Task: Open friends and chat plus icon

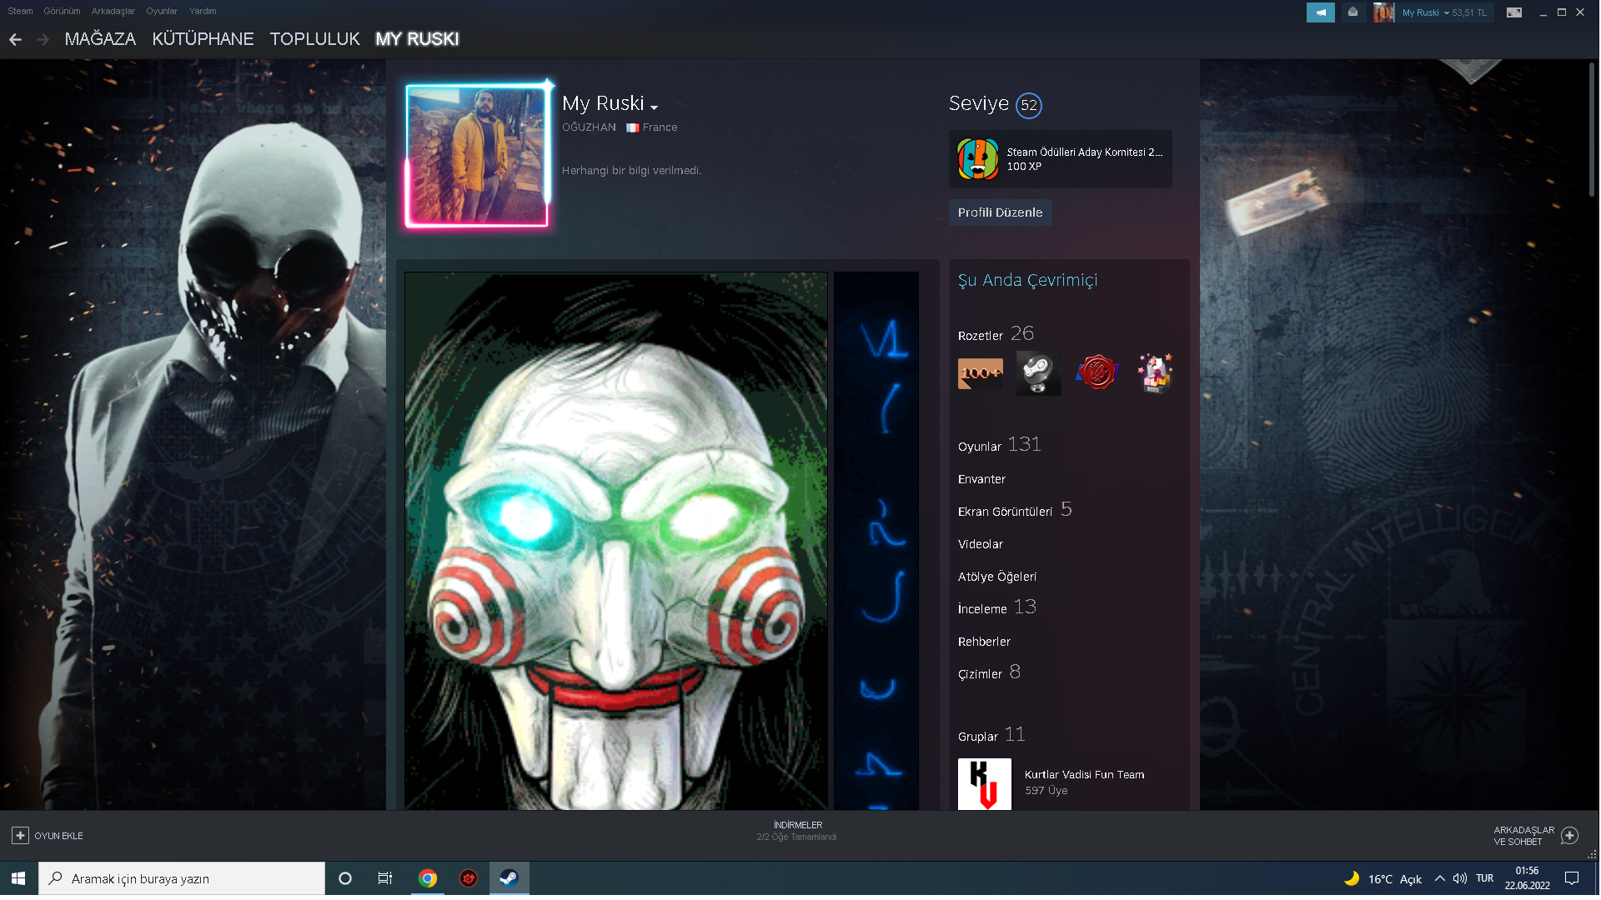Action: pyautogui.click(x=1569, y=836)
